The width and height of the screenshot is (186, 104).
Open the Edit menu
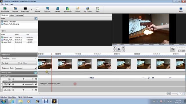coord(7,4)
